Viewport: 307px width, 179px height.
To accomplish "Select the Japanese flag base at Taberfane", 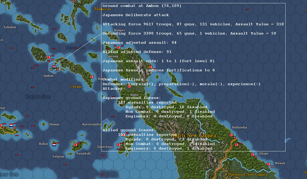I will 119,145.
